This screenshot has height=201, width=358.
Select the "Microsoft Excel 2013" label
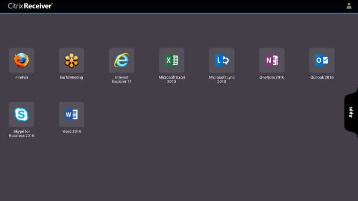(x=172, y=80)
